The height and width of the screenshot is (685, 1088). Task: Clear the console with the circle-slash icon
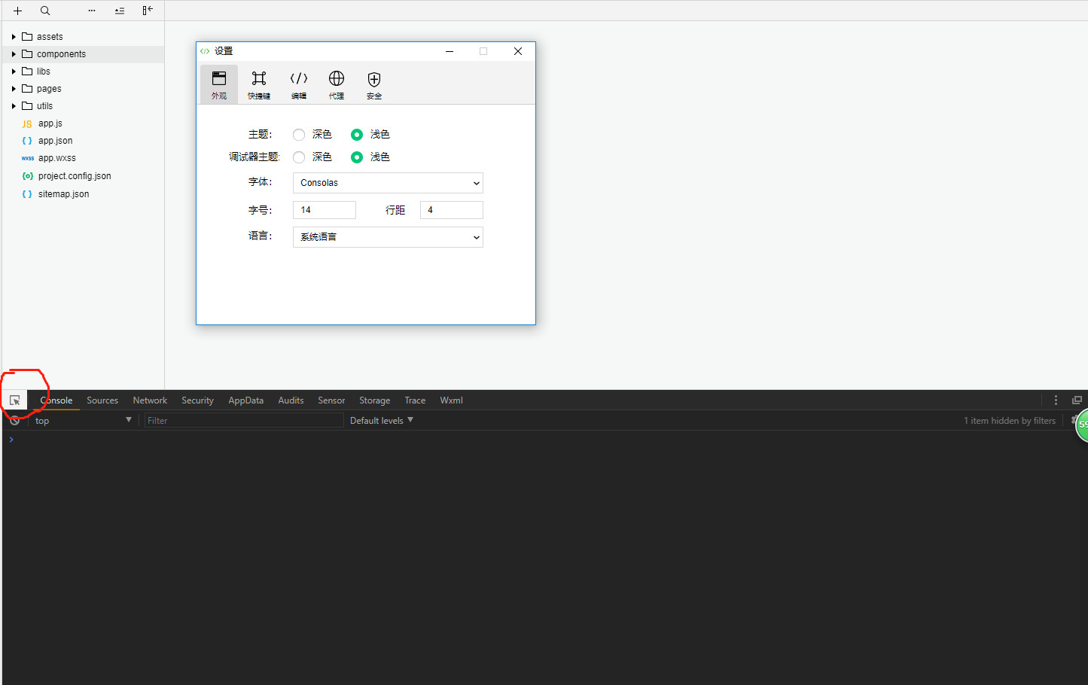(14, 421)
